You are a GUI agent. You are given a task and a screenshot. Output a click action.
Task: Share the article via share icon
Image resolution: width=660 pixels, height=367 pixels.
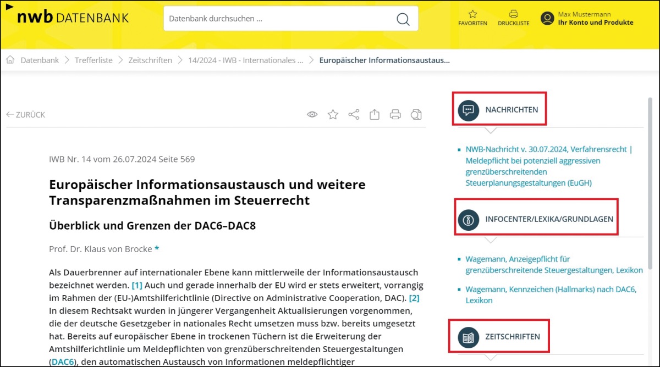(354, 114)
